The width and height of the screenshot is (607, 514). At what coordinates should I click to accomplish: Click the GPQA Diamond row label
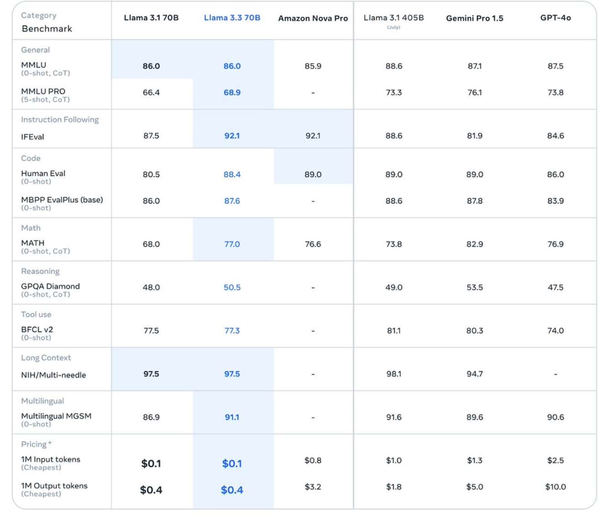pyautogui.click(x=50, y=286)
